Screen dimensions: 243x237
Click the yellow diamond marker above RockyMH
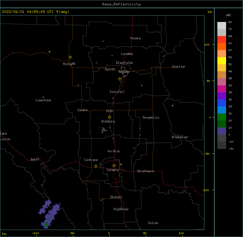pyautogui.click(x=70, y=57)
